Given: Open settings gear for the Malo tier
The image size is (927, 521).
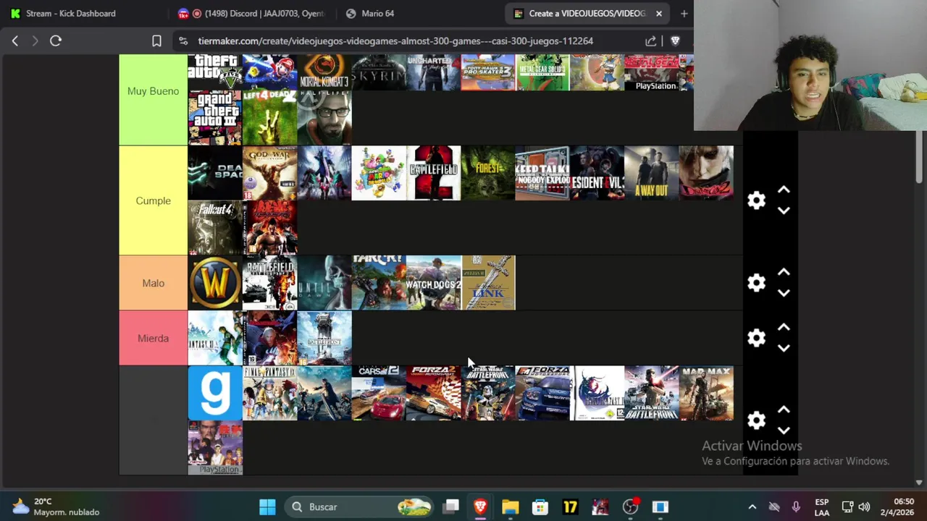Looking at the screenshot, I should [756, 283].
